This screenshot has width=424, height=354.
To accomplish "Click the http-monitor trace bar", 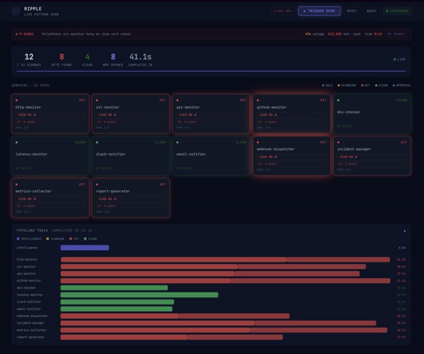I will click(x=225, y=259).
